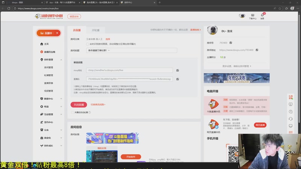301x169 pixels.
Task: Bookmark this page with the star icon
Action: tap(280, 8)
